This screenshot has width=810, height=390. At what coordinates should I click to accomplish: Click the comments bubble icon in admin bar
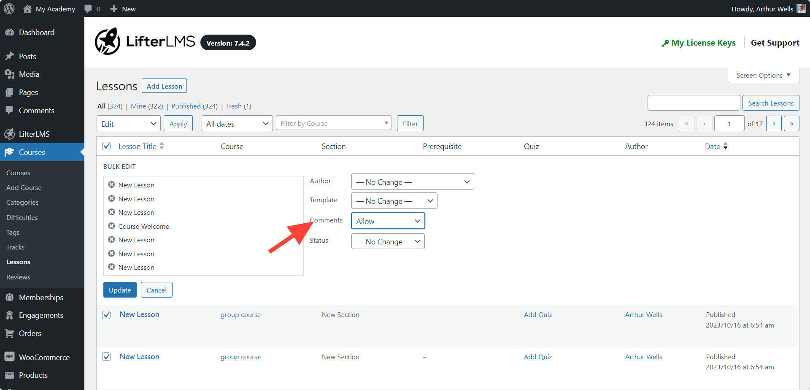(88, 9)
